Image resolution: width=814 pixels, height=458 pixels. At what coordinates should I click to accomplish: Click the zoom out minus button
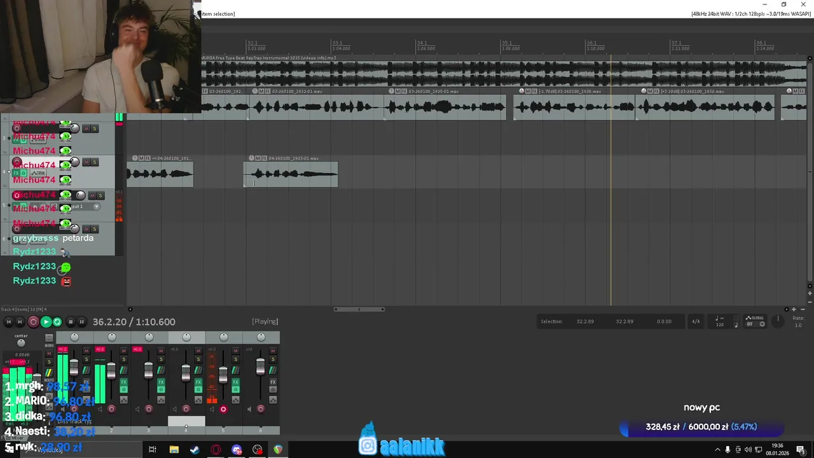click(803, 309)
